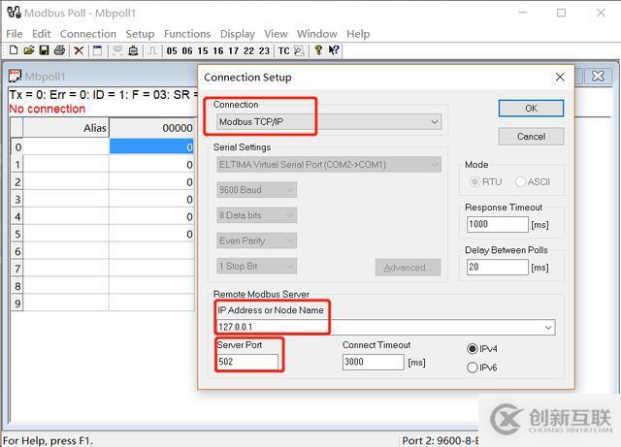This screenshot has height=447, width=621.
Task: Select RTU mode radio button
Action: click(x=474, y=181)
